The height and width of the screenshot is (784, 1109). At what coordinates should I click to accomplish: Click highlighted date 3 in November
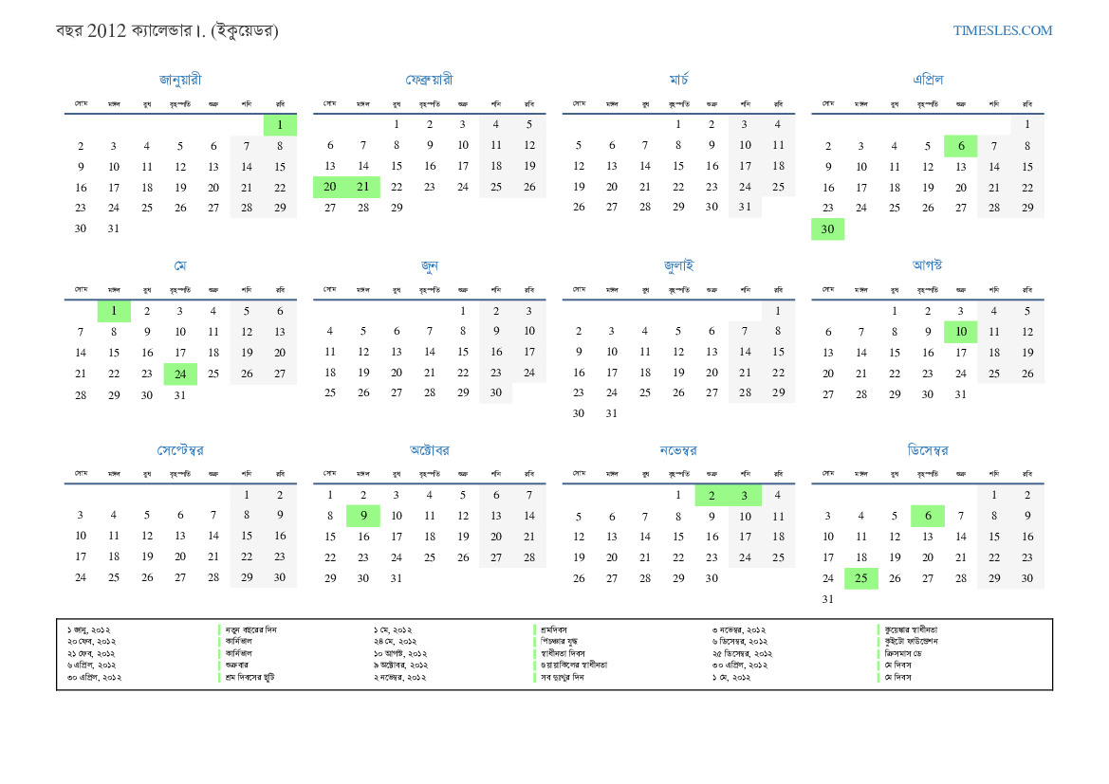point(745,495)
